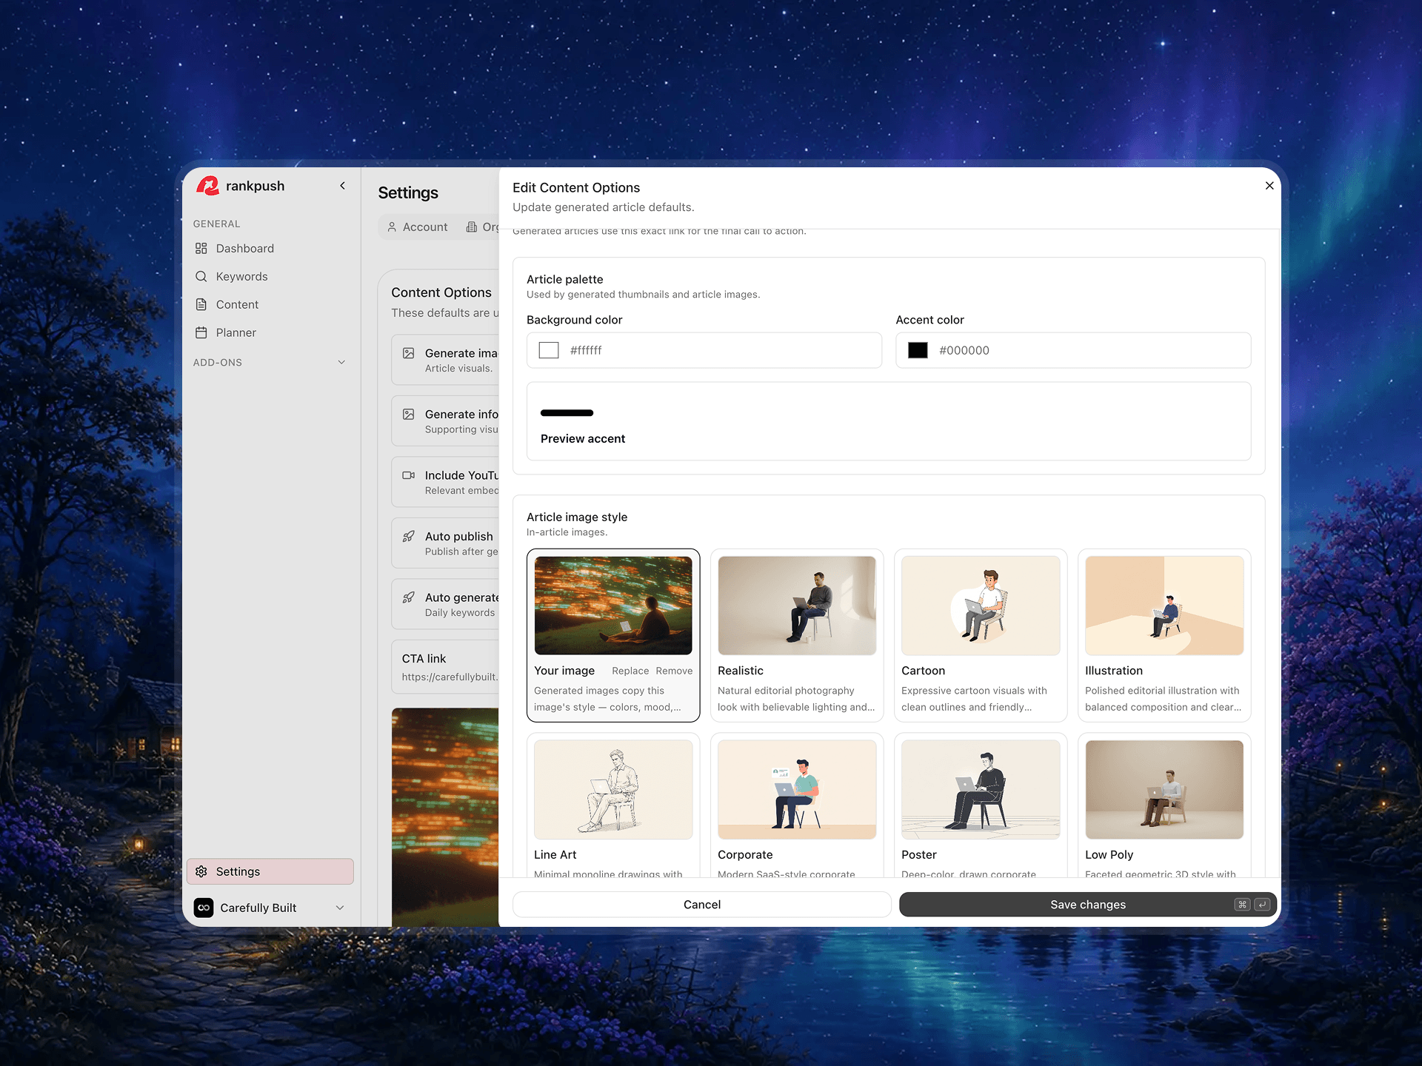Click the Dashboard grid icon
The height and width of the screenshot is (1066, 1422).
[201, 248]
